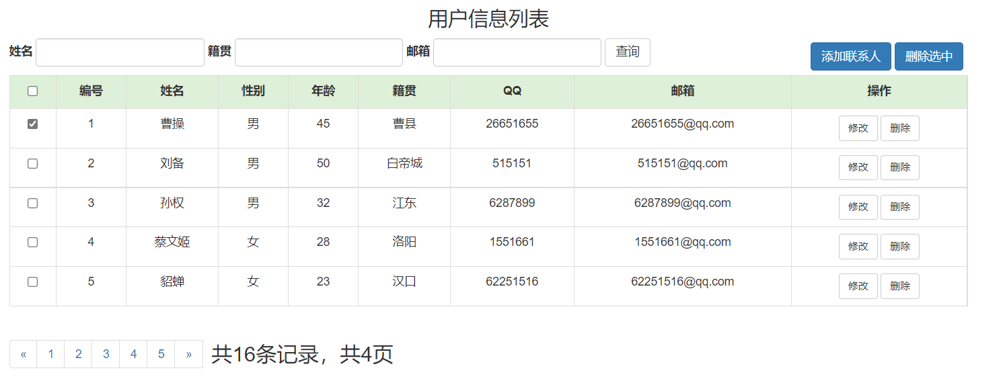Toggle the select-all checkbox in table header

tap(32, 92)
